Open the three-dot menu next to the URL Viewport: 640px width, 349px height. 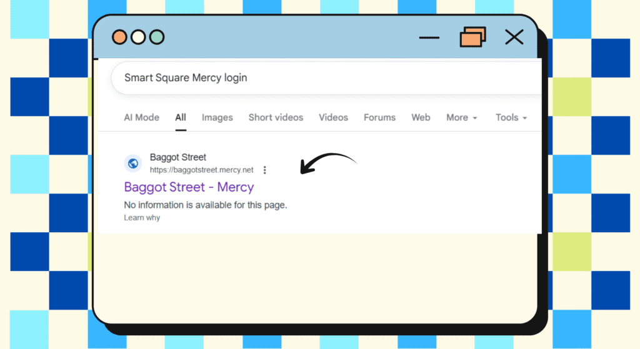[x=265, y=170]
